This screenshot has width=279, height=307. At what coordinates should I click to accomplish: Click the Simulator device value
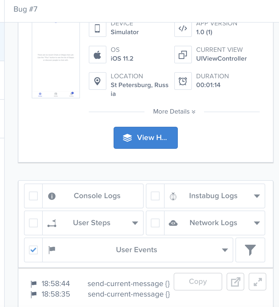pos(125,32)
